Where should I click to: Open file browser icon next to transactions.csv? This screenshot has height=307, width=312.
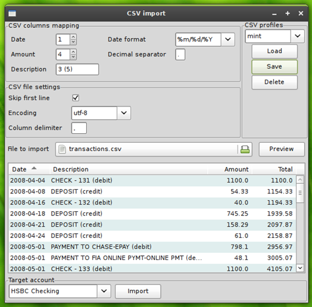[245, 149]
